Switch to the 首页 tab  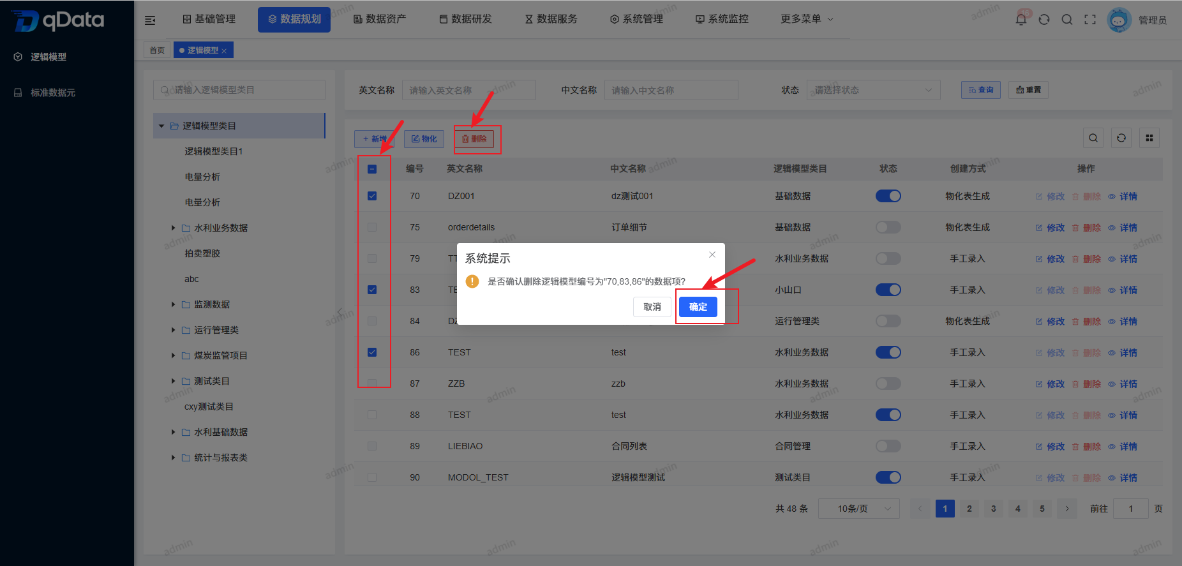coord(157,50)
